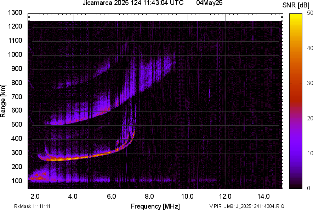Image resolution: width=313 pixels, height=210 pixels.
Task: Click the 1000 range tick label
Action: pyautogui.click(x=15, y=54)
